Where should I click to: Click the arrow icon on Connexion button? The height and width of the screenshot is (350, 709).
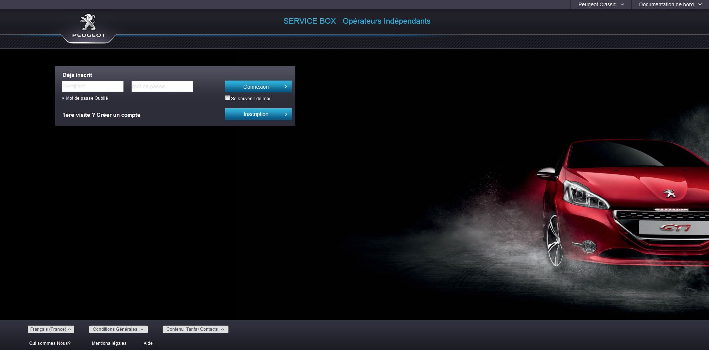click(x=286, y=86)
